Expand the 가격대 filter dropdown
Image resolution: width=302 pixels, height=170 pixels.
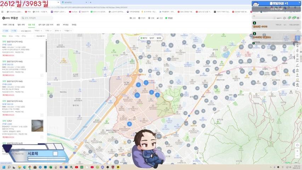[49, 31]
